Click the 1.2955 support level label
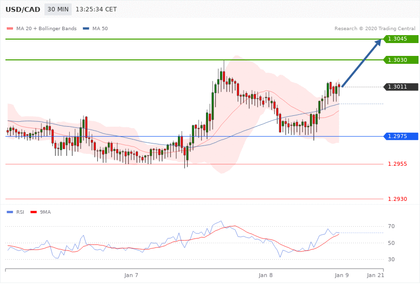This screenshot has height=285, width=420. (x=397, y=164)
